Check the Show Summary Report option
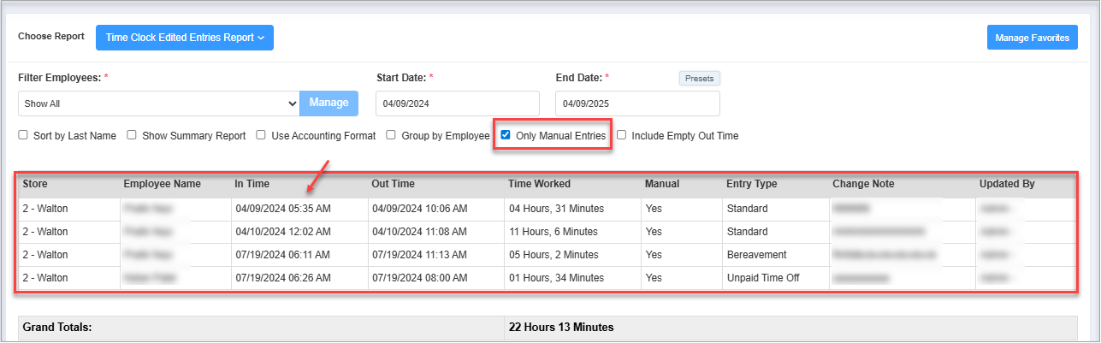 pos(133,135)
